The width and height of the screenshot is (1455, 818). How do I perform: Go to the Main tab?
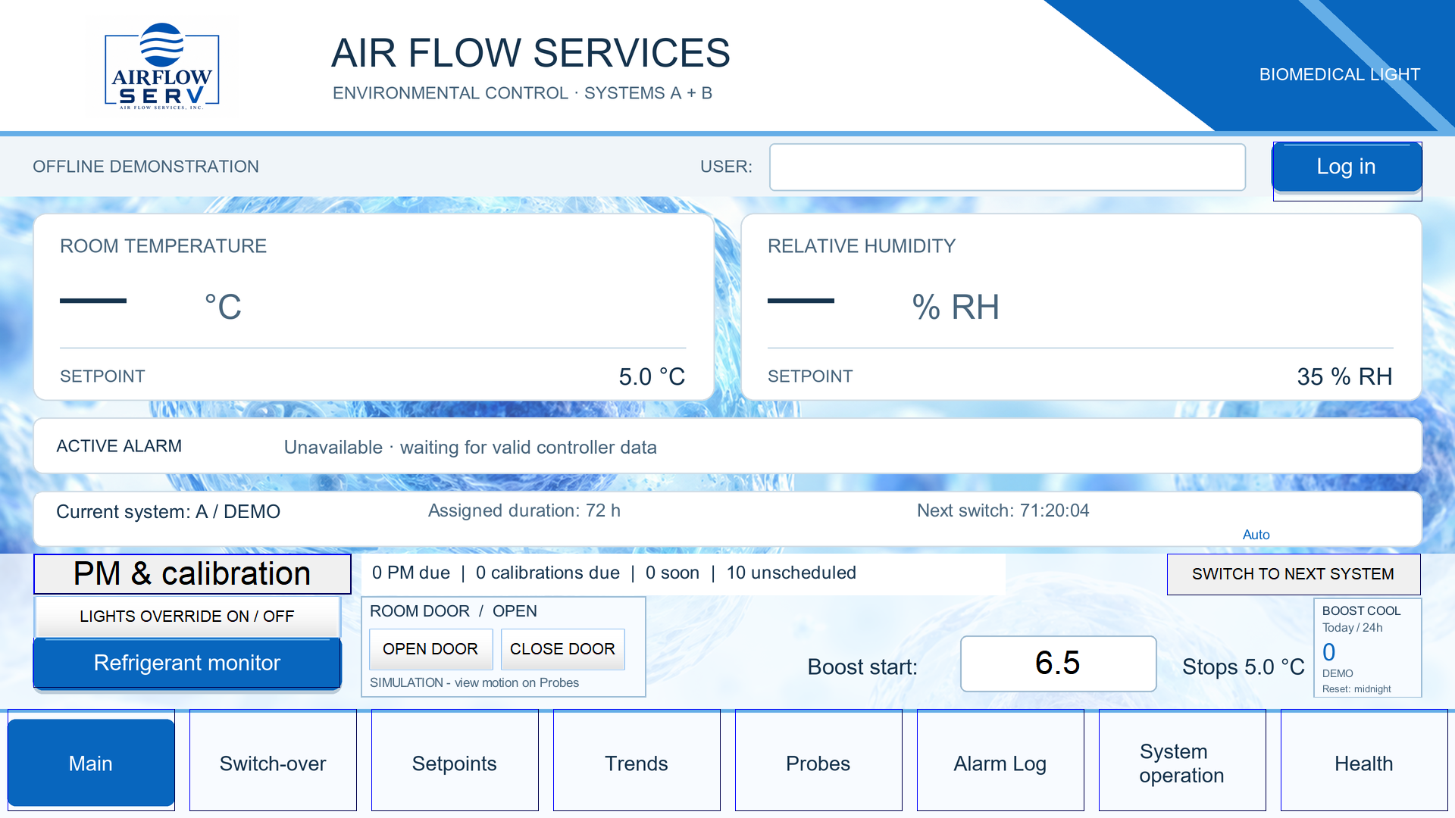click(91, 763)
